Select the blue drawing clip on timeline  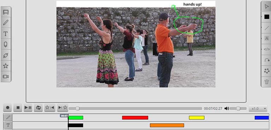(x=262, y=118)
